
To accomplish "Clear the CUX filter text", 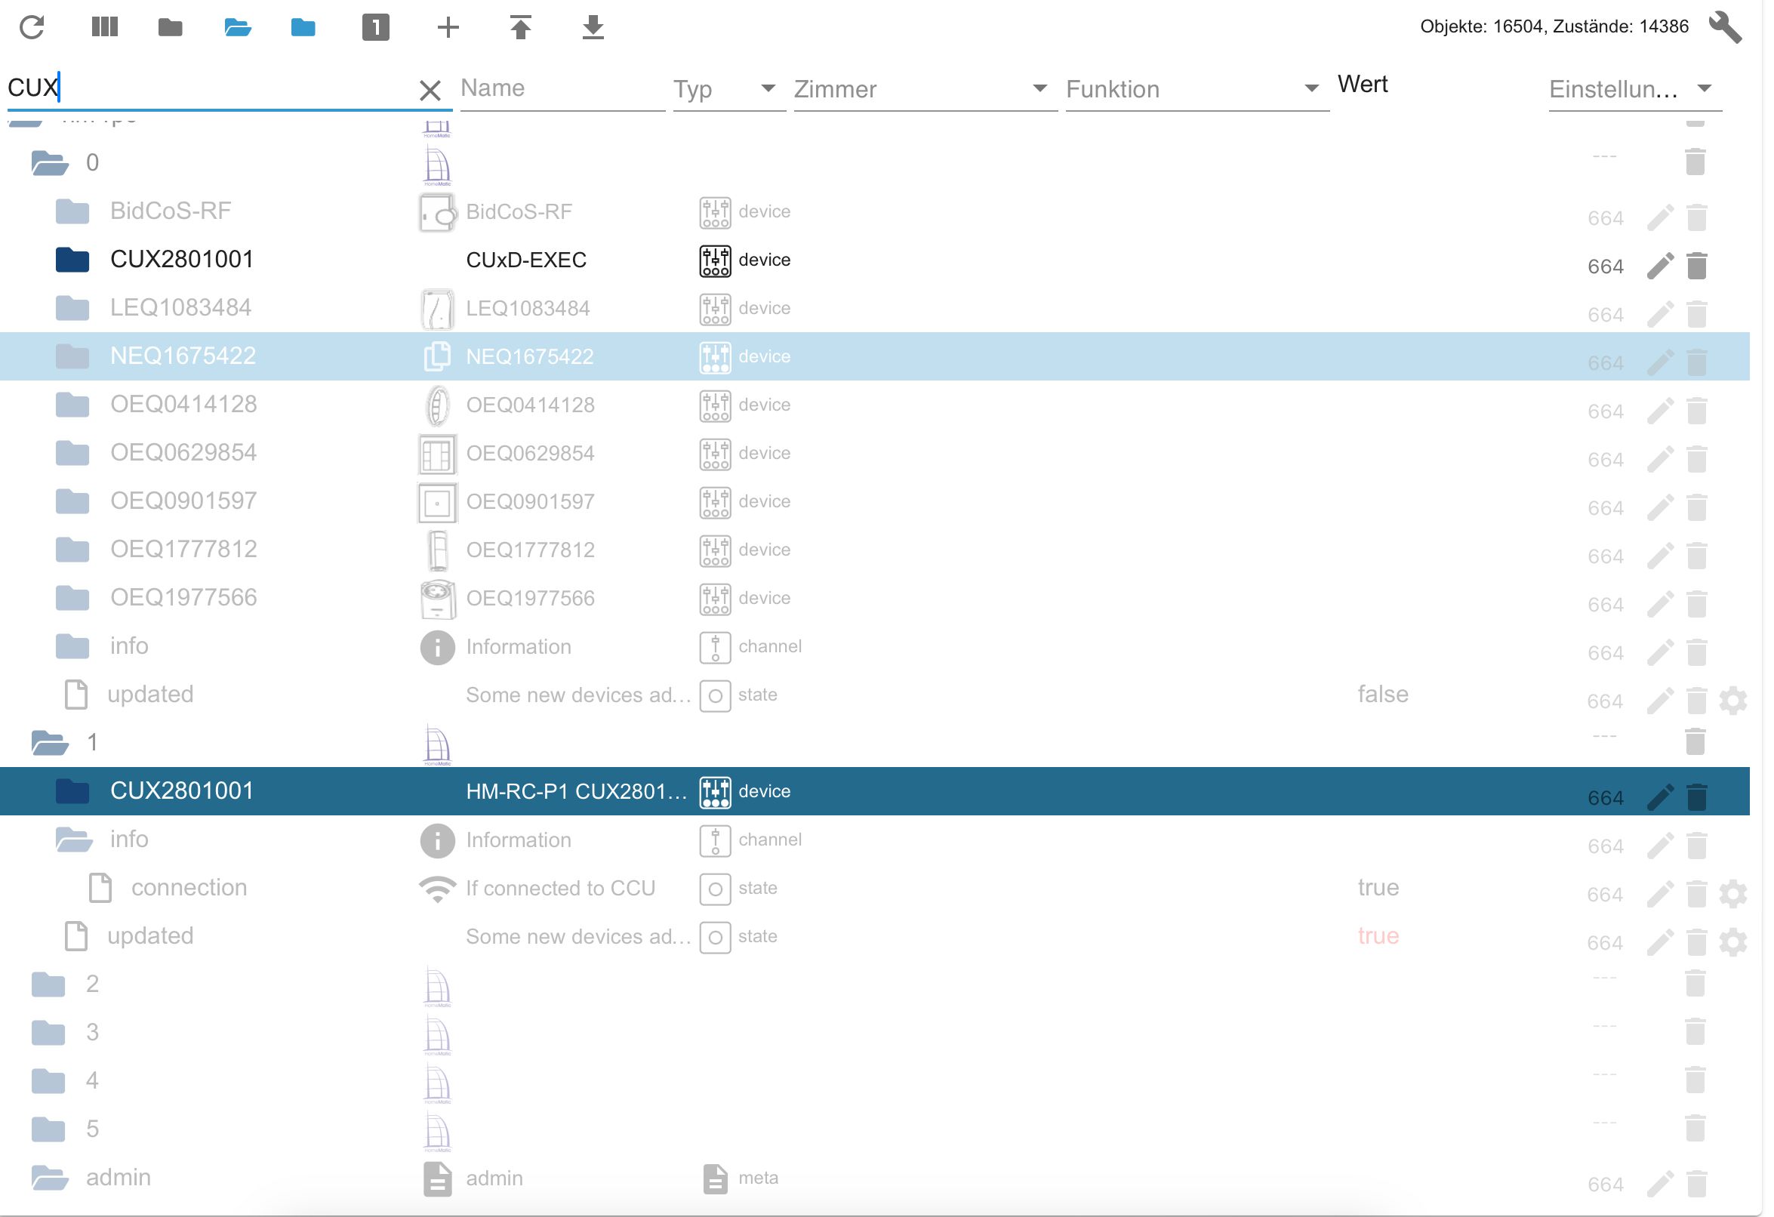I will (x=430, y=90).
